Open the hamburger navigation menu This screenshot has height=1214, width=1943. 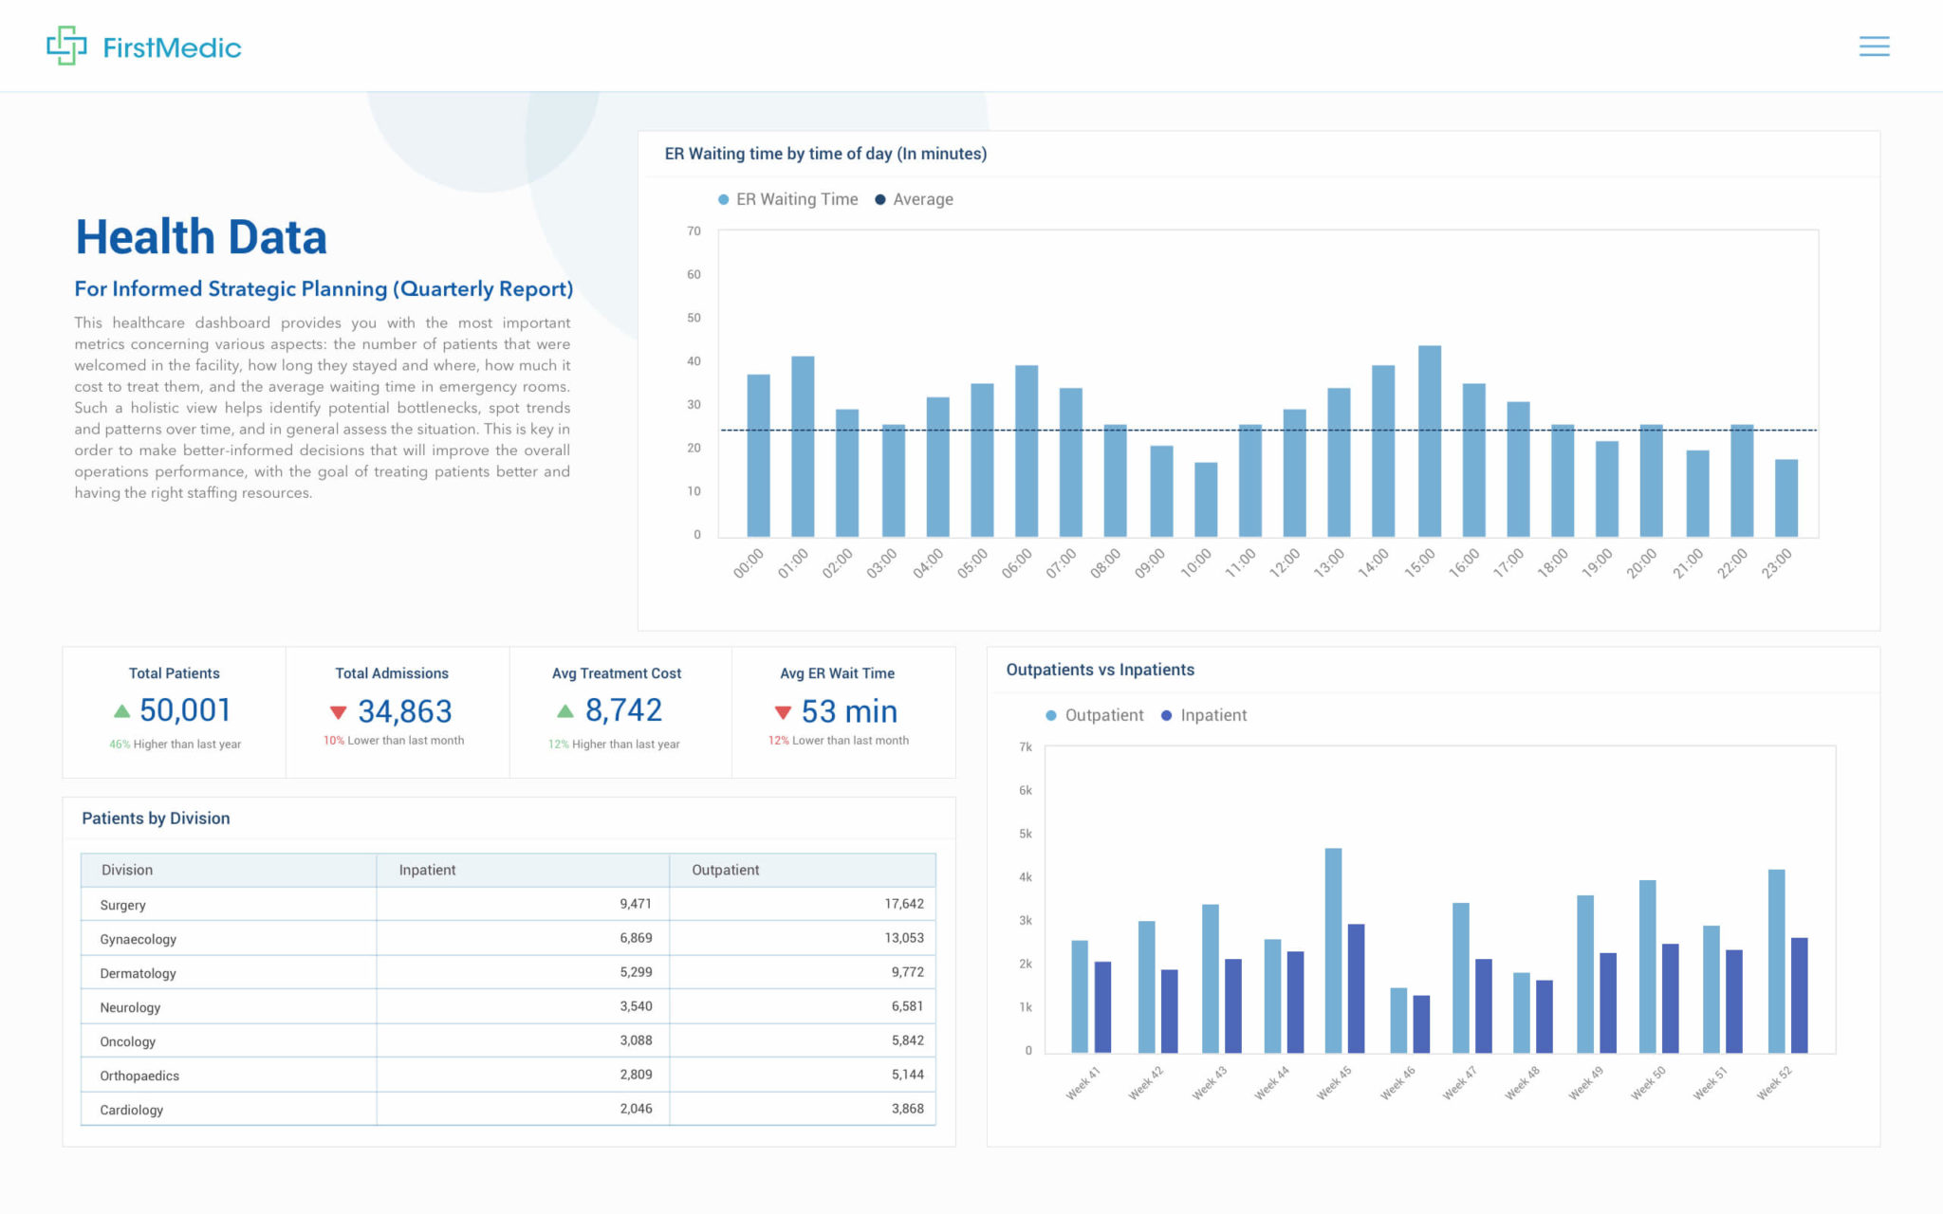1874,46
